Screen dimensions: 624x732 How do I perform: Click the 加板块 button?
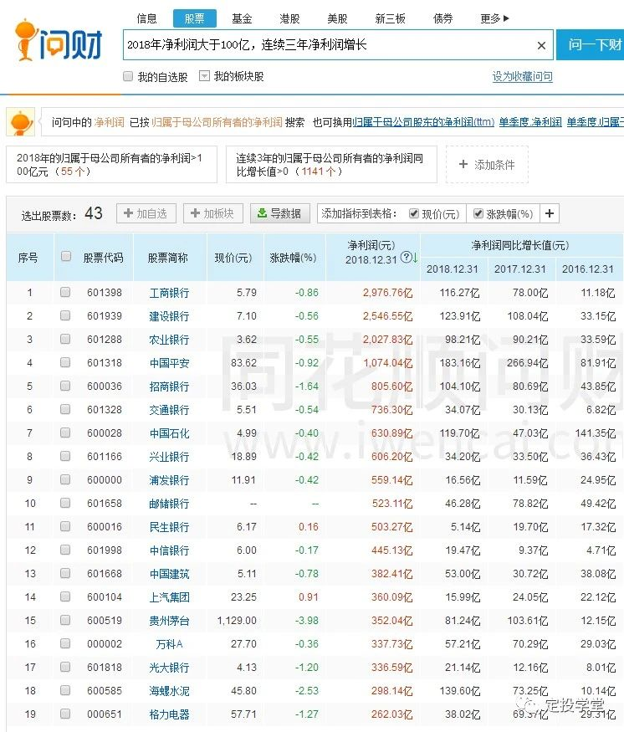[x=212, y=213]
